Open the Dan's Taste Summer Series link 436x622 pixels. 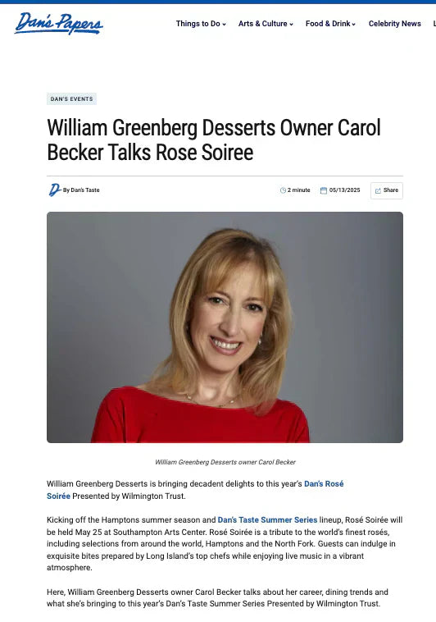(267, 519)
